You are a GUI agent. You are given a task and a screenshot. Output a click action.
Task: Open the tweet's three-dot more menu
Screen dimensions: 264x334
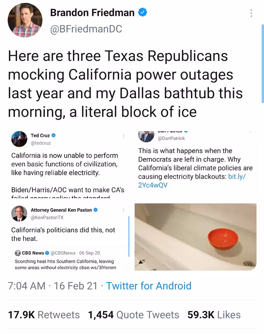251,14
